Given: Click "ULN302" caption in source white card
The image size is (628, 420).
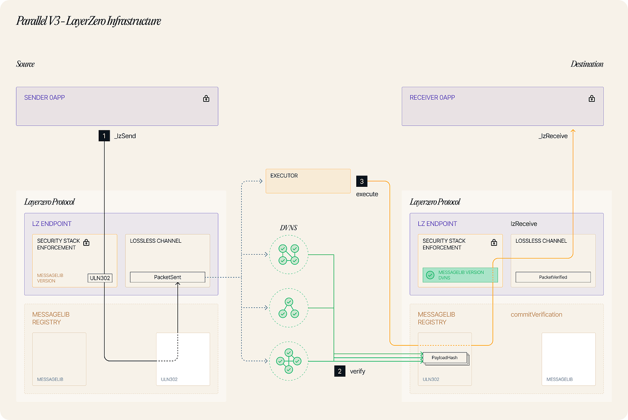Looking at the screenshot, I should [169, 380].
